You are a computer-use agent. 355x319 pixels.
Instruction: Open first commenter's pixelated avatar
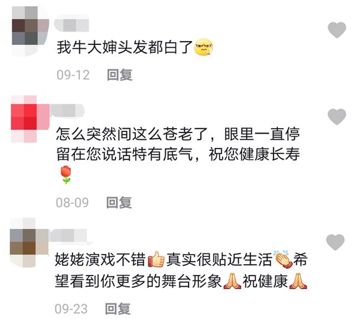tap(31, 31)
